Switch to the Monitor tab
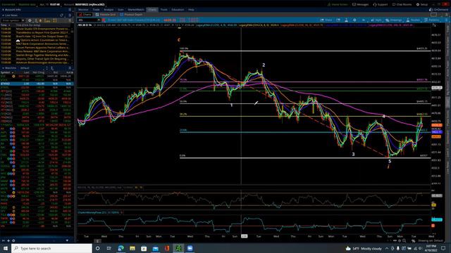This screenshot has height=253, width=451. pos(83,9)
